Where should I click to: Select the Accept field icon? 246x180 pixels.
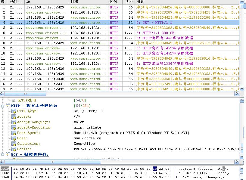point(14,117)
